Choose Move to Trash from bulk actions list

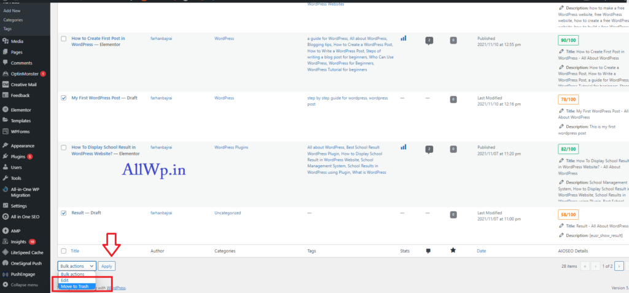[77, 287]
